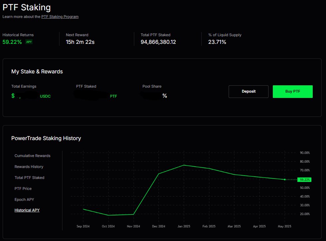Click the Next Reward countdown 15h 2m 22s
Image resolution: width=326 pixels, height=241 pixels.
pos(80,42)
